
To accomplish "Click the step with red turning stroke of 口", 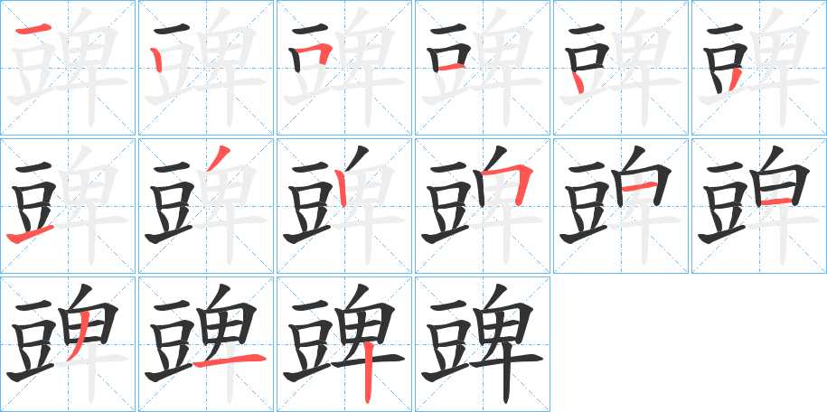I will pyautogui.click(x=343, y=68).
